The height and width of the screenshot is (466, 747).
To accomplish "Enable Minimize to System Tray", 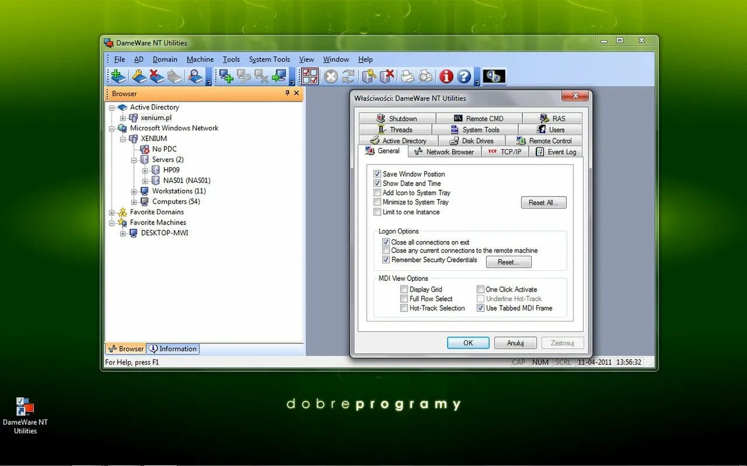I will 378,202.
